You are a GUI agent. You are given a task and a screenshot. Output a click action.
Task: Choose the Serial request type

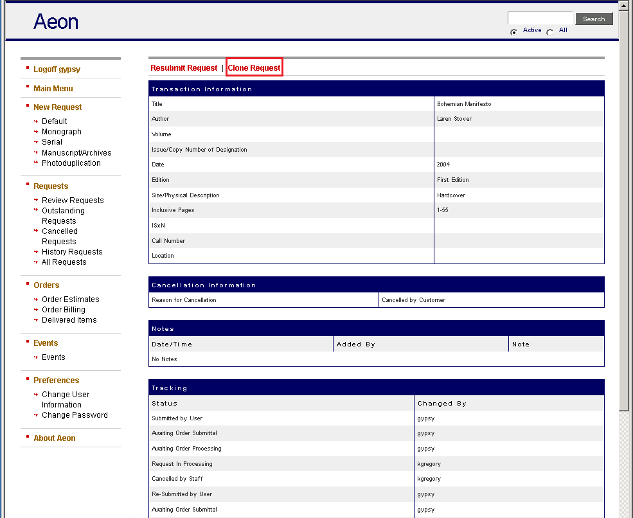tap(52, 142)
